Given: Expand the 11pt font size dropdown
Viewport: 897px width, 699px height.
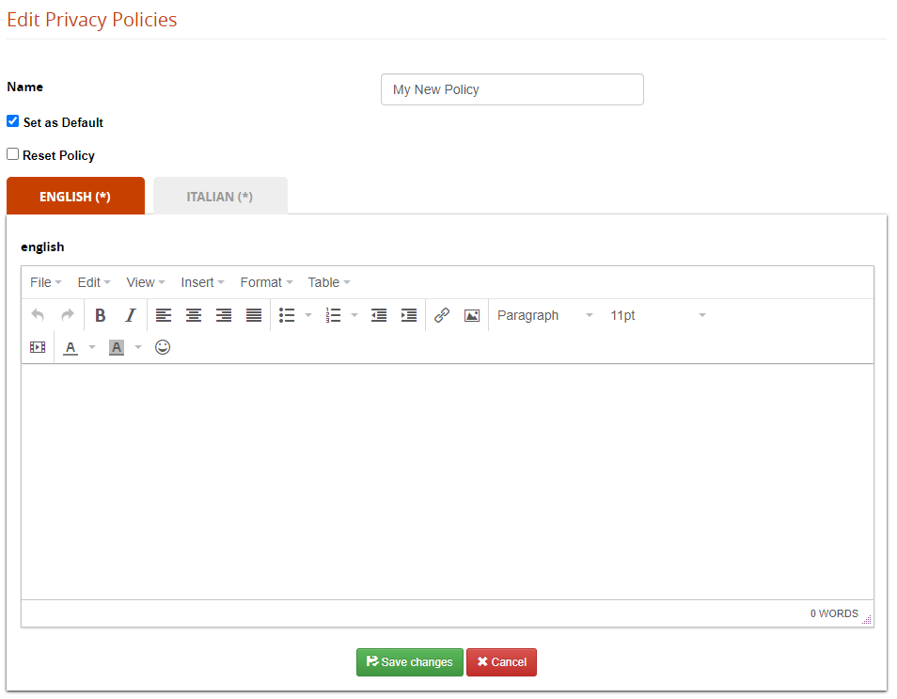Looking at the screenshot, I should pos(657,315).
